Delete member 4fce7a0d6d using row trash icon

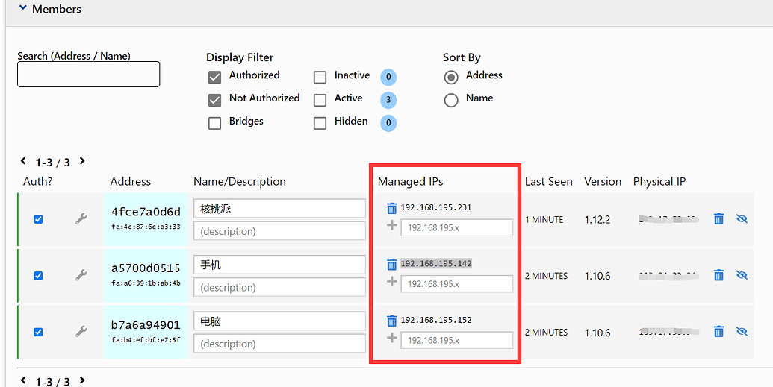click(718, 219)
